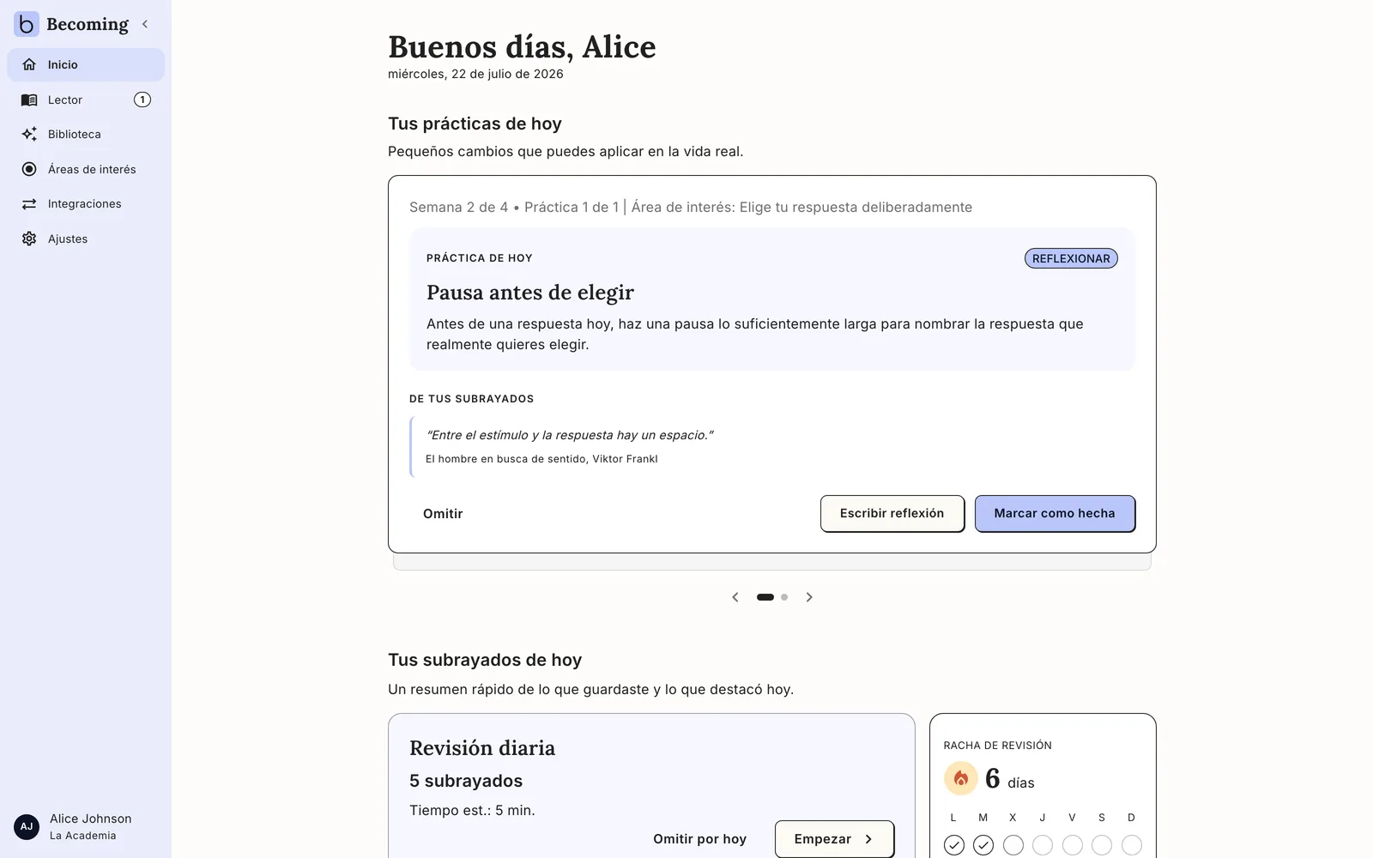
Task: Go to Inicio menu item
Action: pyautogui.click(x=86, y=64)
